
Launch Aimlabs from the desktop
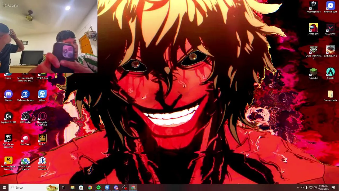pyautogui.click(x=331, y=73)
